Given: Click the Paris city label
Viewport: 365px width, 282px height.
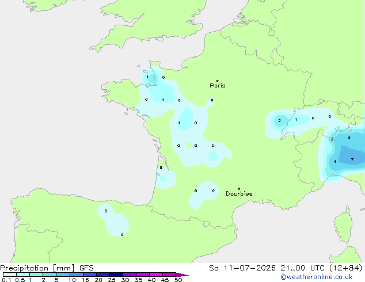Looking at the screenshot, I should 218,86.
